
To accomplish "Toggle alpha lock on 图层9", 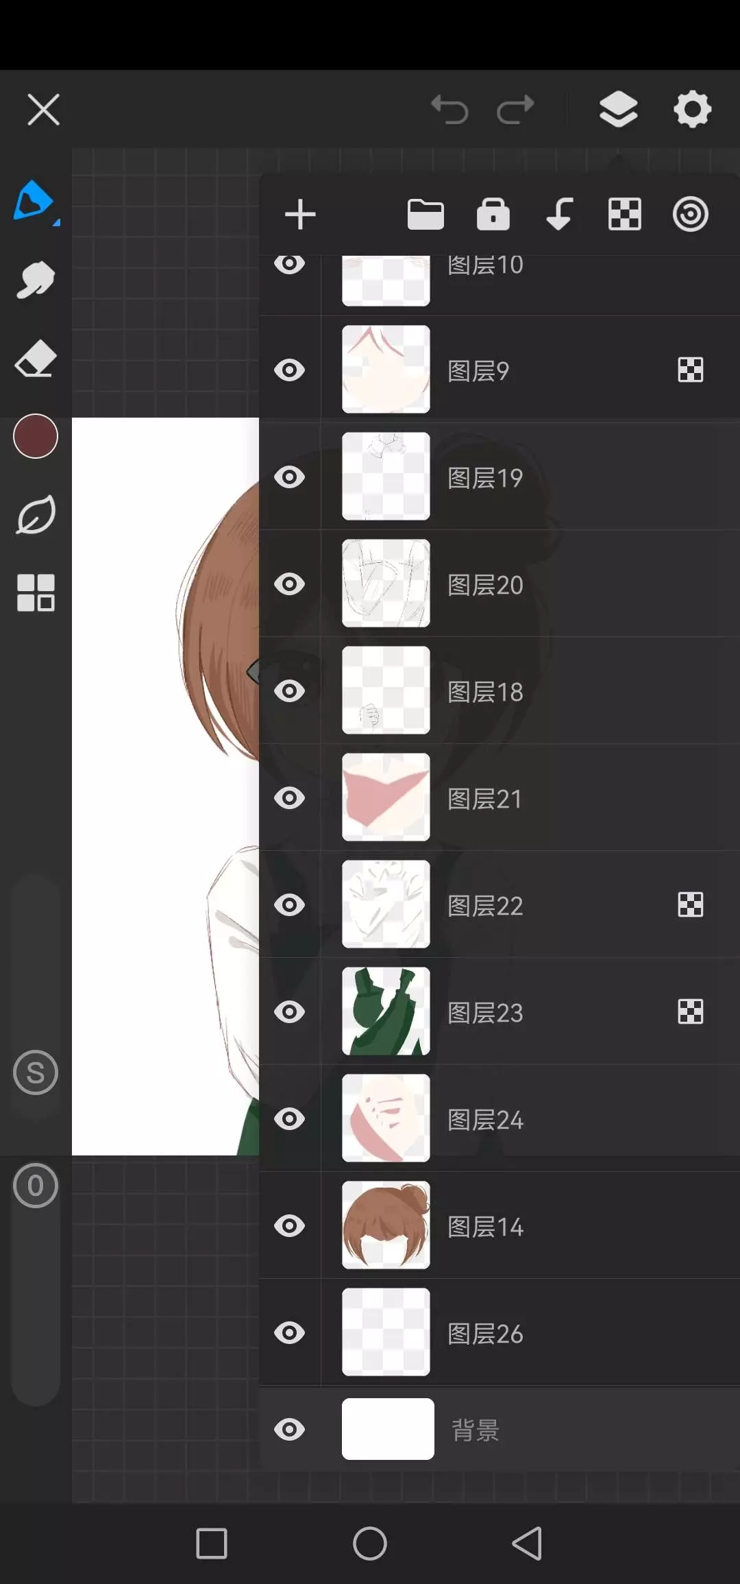I will (x=690, y=370).
